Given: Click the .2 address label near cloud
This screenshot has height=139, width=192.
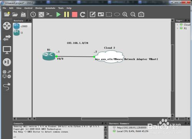Looking at the screenshot, I should [x=95, y=52].
